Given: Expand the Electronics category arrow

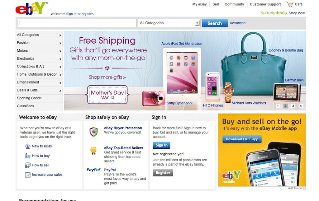Looking at the screenshot, I should tap(60, 59).
